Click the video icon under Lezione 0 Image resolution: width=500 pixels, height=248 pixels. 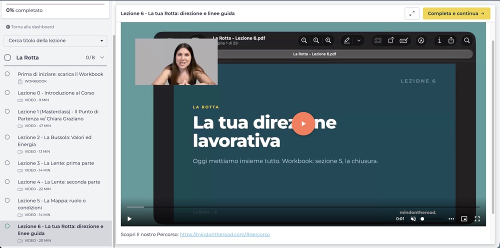pyautogui.click(x=20, y=100)
